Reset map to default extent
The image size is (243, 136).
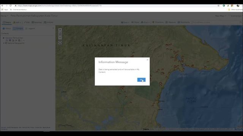point(60,34)
